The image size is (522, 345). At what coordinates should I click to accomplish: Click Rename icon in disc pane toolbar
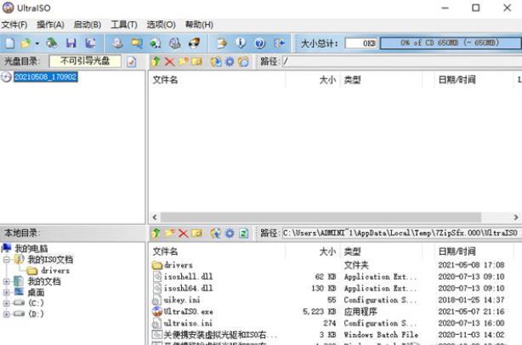[196, 61]
